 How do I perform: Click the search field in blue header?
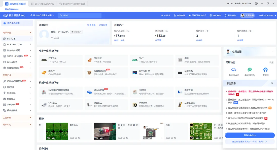[80, 16]
